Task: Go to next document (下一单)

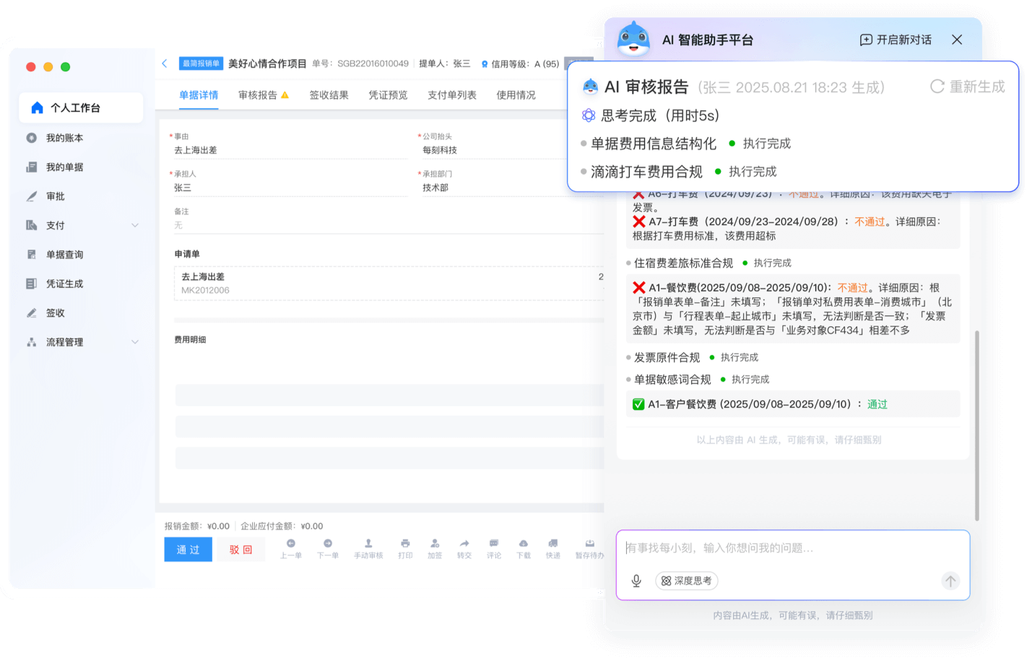Action: [x=328, y=544]
